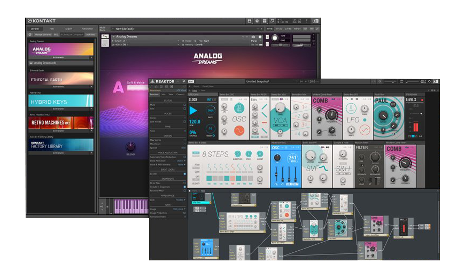Image resolution: width=465 pixels, height=278 pixels.
Task: Click the Instr Nav button
Action: point(90,35)
